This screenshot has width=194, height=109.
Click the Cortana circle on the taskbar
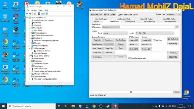pos(59,106)
